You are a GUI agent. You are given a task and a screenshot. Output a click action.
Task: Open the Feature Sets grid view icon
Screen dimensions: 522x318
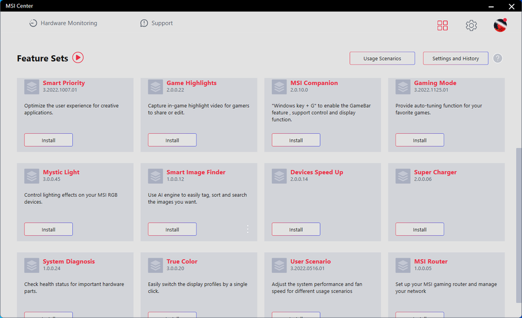click(x=443, y=25)
